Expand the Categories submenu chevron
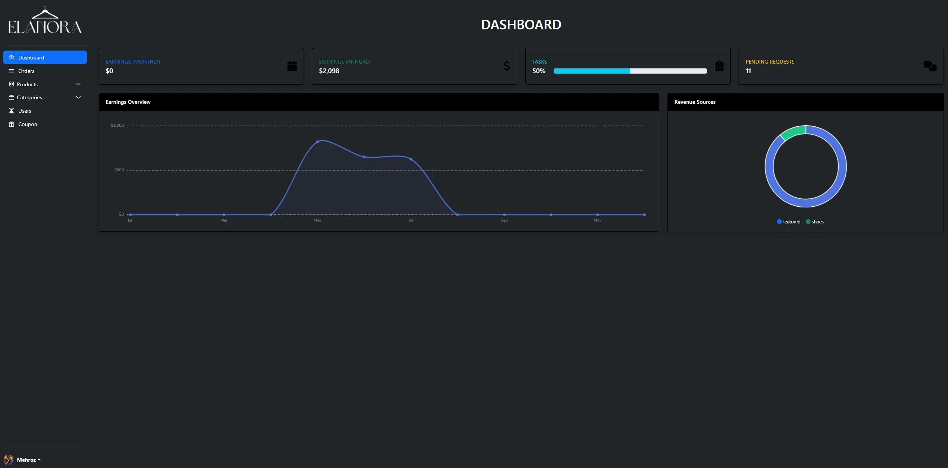948x468 pixels. (79, 97)
